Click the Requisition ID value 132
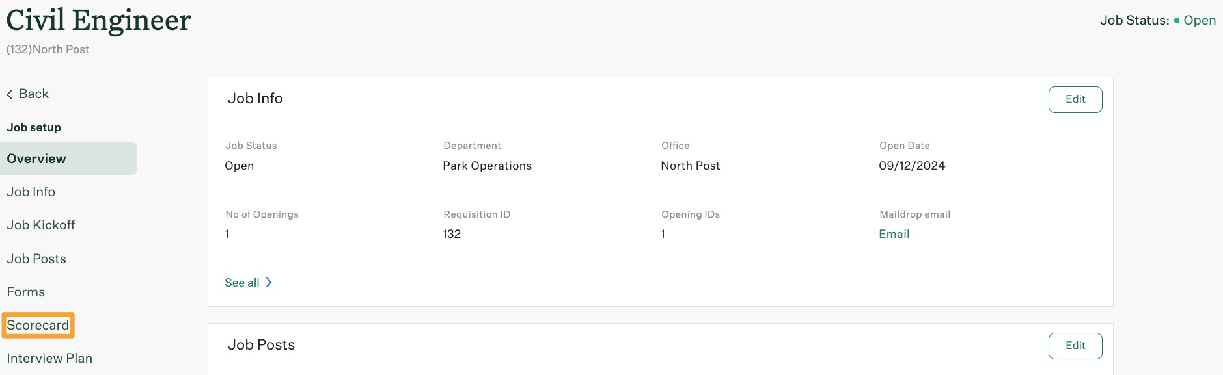The image size is (1223, 375). (x=452, y=234)
